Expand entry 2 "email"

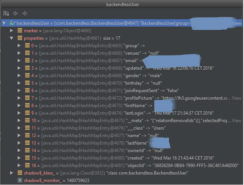coord(19,61)
